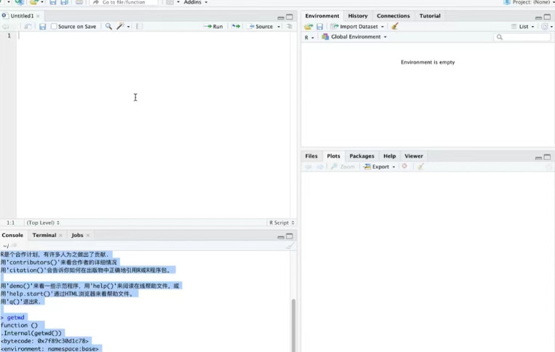
Task: Run the current line
Action: click(x=214, y=26)
